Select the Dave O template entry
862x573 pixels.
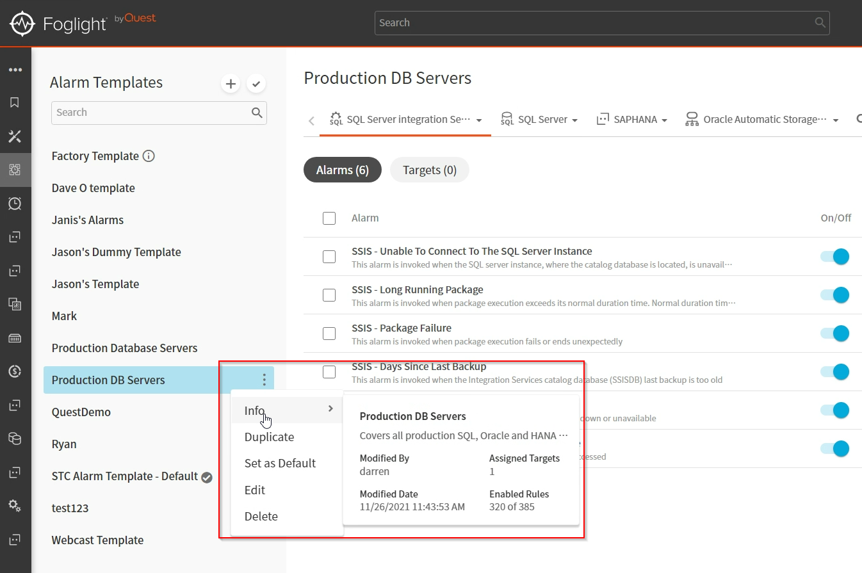pos(93,188)
